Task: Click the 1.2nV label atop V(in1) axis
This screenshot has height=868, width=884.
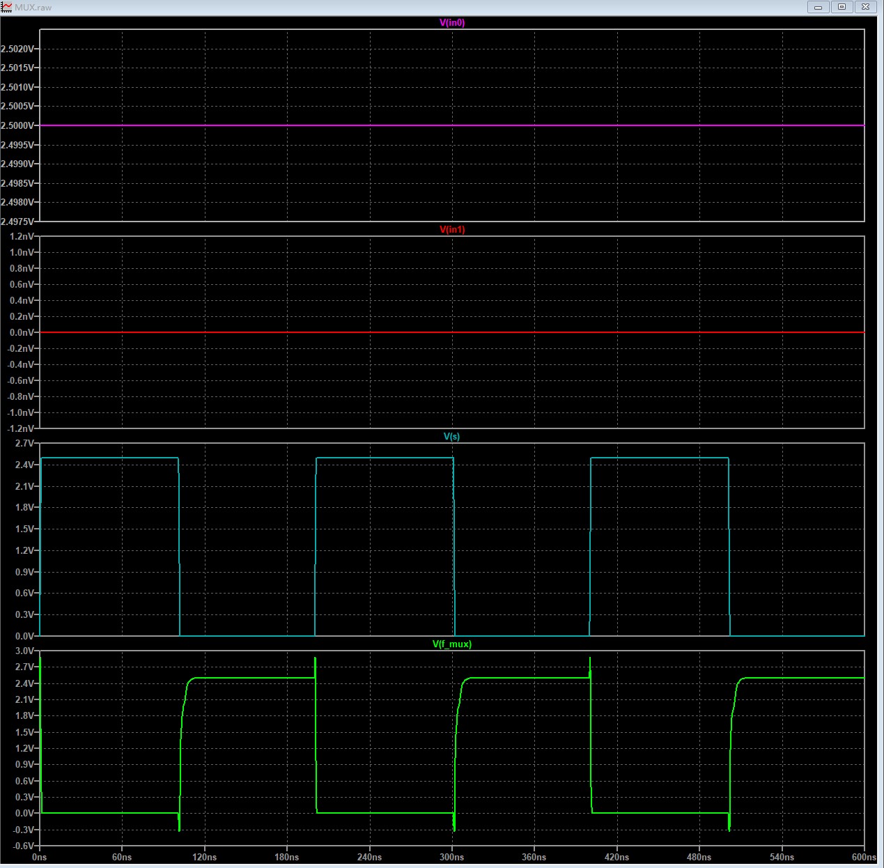Action: coord(22,237)
